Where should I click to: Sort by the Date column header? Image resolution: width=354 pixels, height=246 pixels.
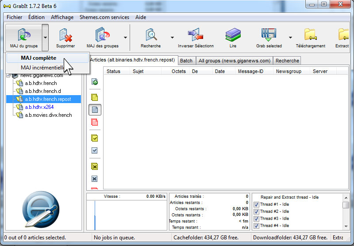[x=223, y=71]
